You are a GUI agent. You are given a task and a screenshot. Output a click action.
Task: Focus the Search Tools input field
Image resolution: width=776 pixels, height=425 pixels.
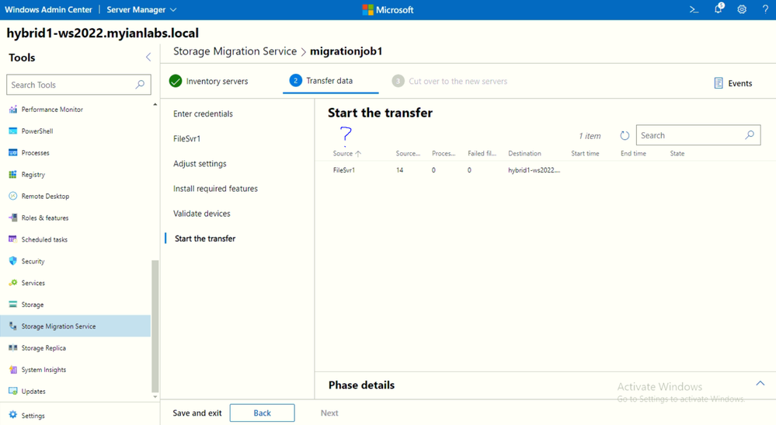[x=78, y=85]
